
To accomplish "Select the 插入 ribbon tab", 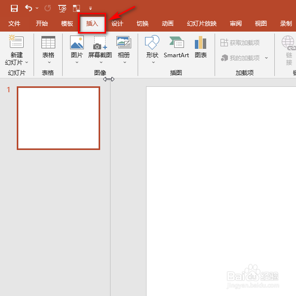I will pyautogui.click(x=92, y=24).
